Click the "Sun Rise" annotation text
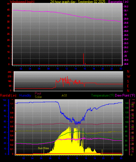The image size is (136, 162). [43, 148]
